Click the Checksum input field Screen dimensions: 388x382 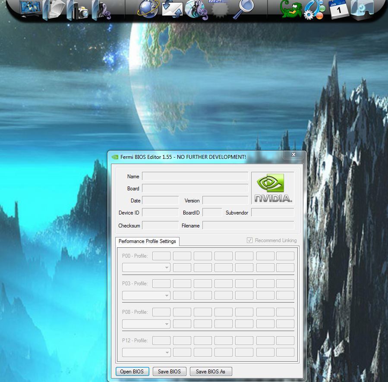[x=161, y=225]
